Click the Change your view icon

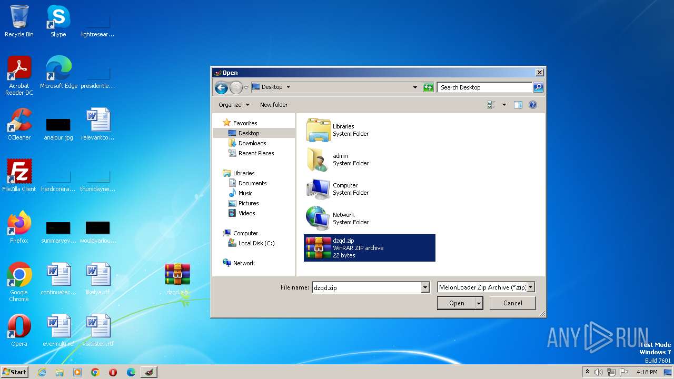491,105
